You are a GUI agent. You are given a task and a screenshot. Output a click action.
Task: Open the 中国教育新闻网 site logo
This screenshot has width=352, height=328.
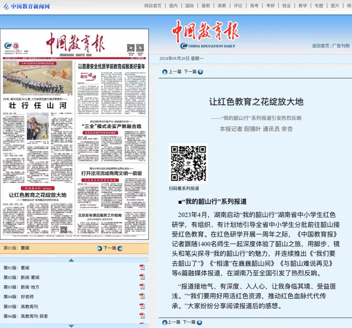[27, 6]
